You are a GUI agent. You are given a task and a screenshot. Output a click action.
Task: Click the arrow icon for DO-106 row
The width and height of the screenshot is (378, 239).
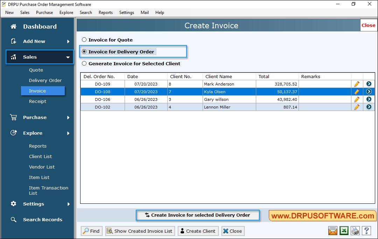pos(369,99)
